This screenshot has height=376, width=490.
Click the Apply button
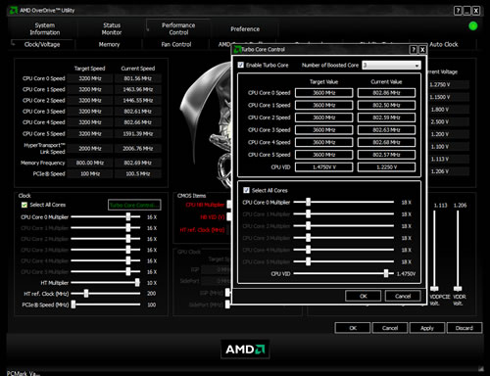(x=427, y=328)
